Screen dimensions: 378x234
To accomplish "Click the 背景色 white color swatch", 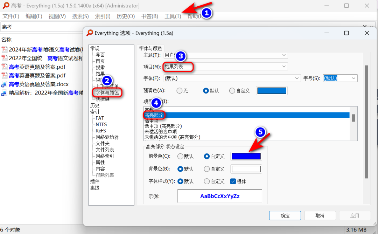I will tap(246, 169).
